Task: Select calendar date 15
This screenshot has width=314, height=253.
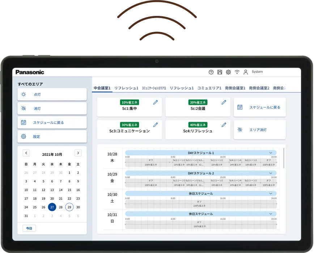Action: tap(69, 190)
